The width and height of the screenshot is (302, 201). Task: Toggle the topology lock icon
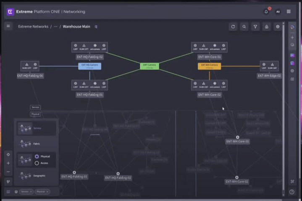(x=267, y=26)
